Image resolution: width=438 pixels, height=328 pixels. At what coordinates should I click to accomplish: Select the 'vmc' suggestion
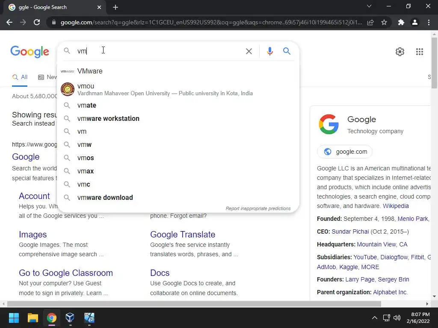[x=178, y=184]
